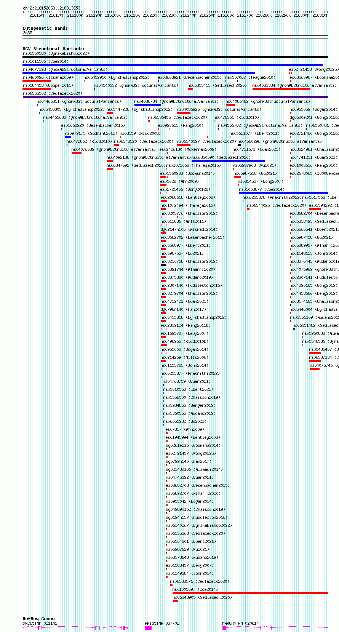Viewport: 339px width, 632px height.
Task: Open nsv1149584 (John2014) label
Action: pyautogui.click(x=190, y=574)
